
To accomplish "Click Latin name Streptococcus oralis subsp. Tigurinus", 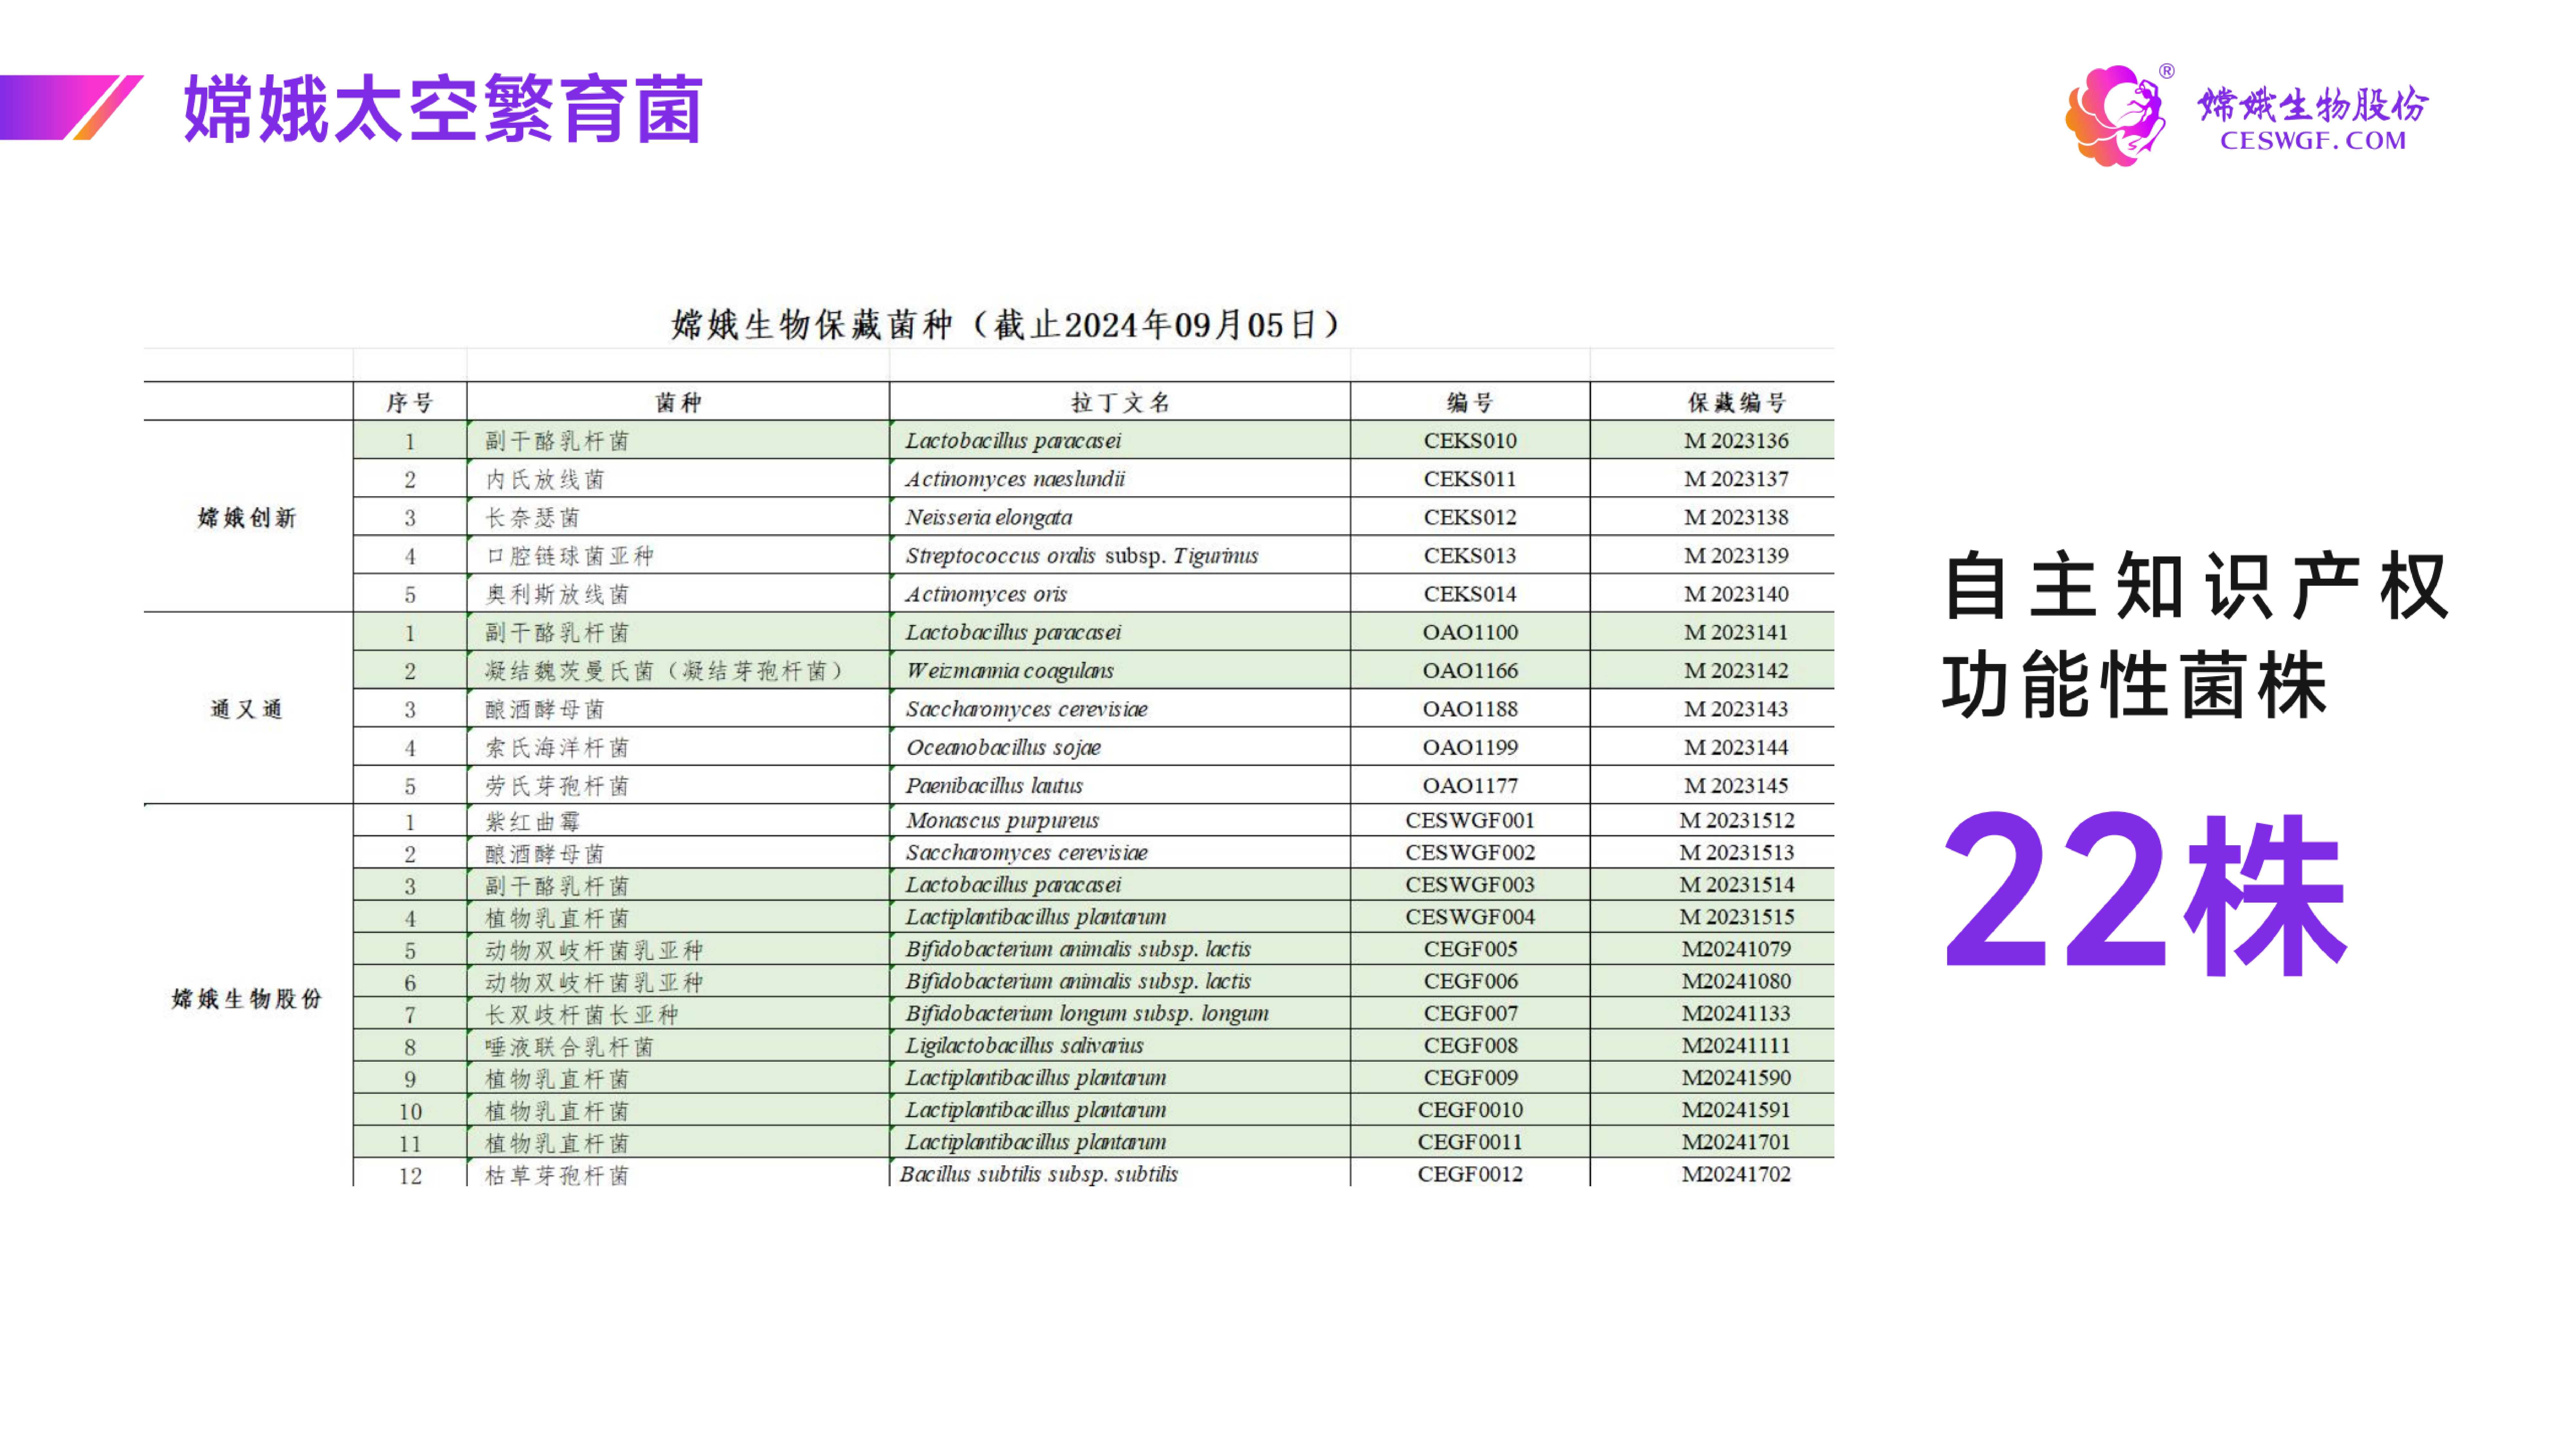I will [1082, 556].
